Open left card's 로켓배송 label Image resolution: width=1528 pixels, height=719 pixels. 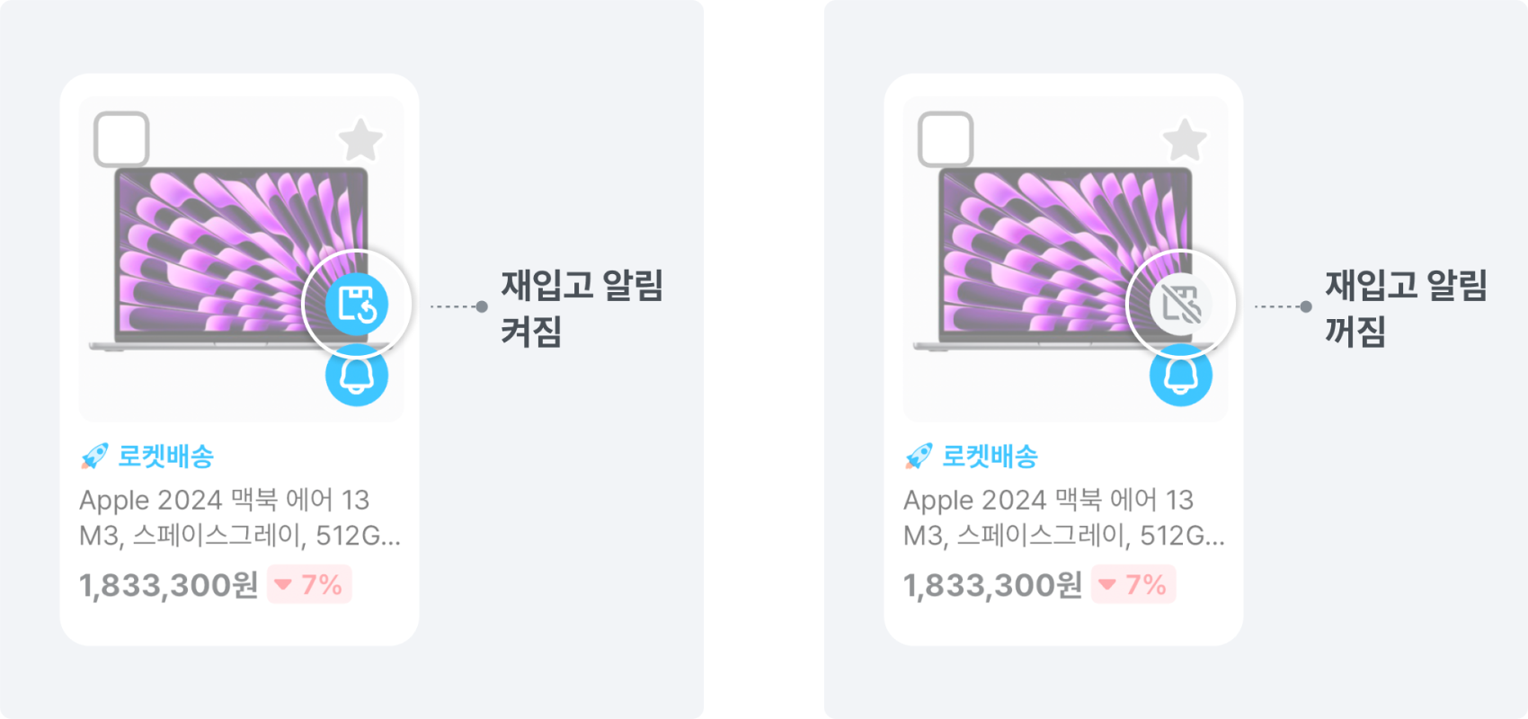tap(166, 457)
